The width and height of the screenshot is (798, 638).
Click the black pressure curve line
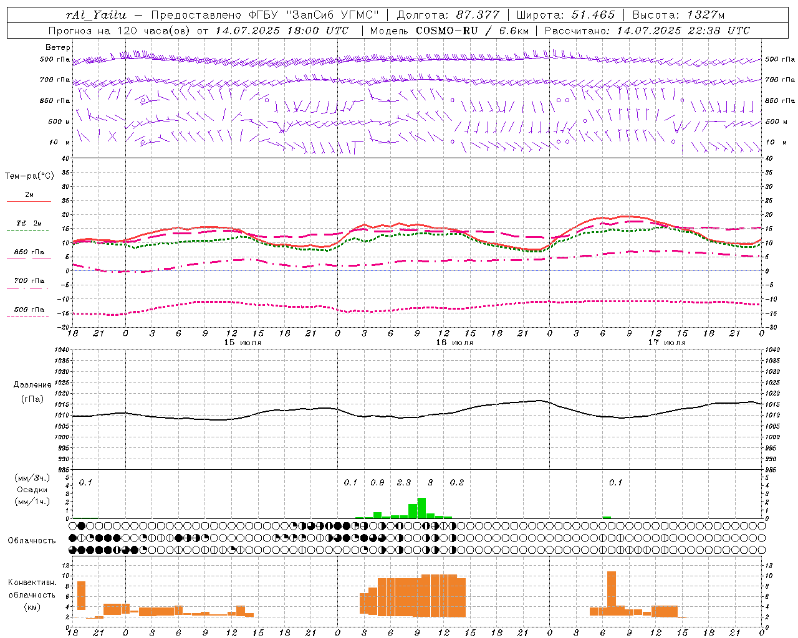point(418,417)
